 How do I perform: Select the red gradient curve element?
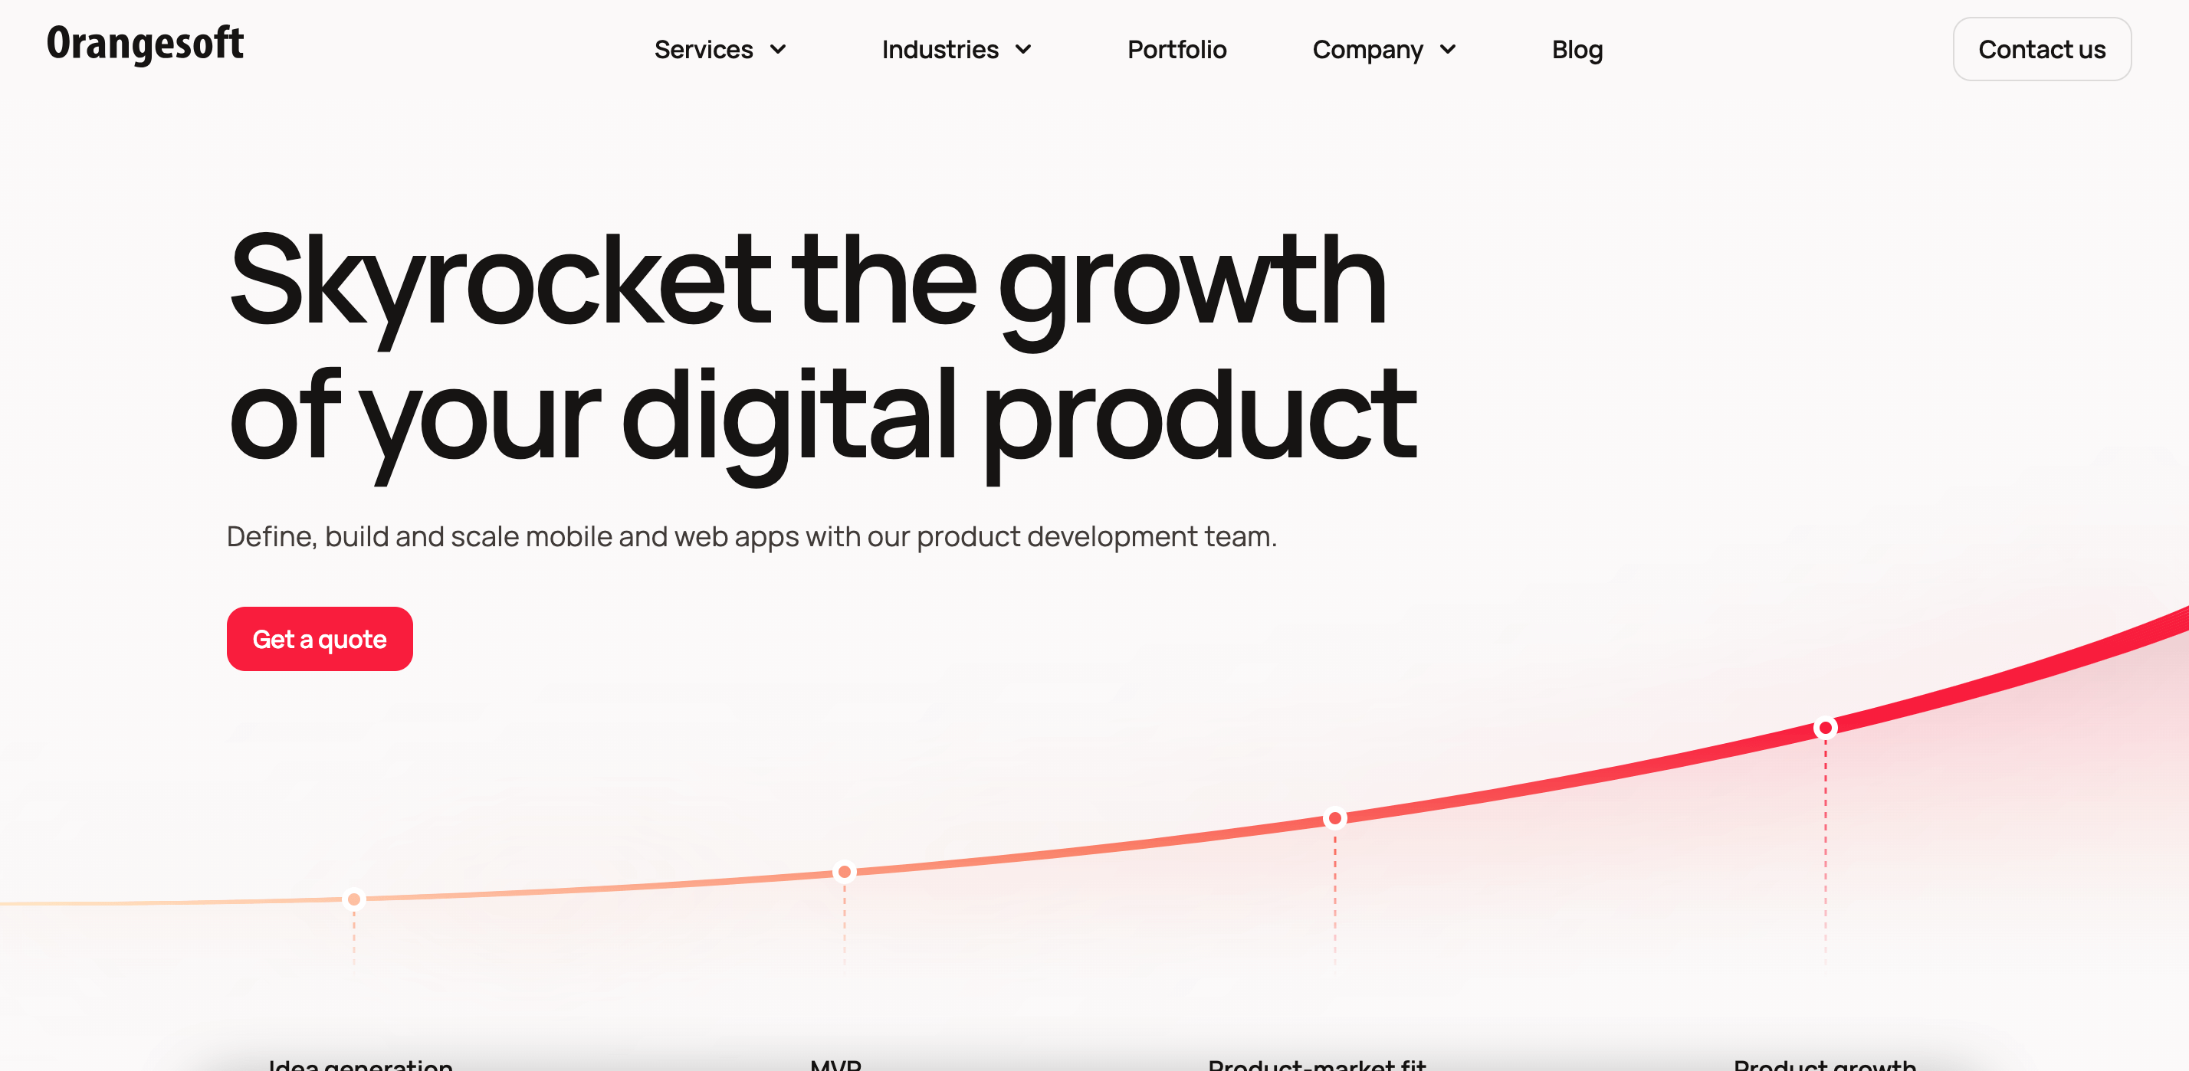[x=1094, y=823]
